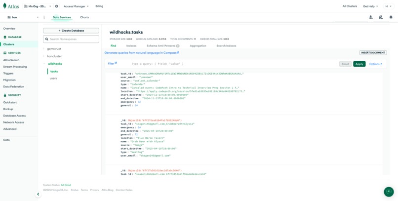Select the Indexes tab
Screen dimensions: 398x201
(x=131, y=45)
